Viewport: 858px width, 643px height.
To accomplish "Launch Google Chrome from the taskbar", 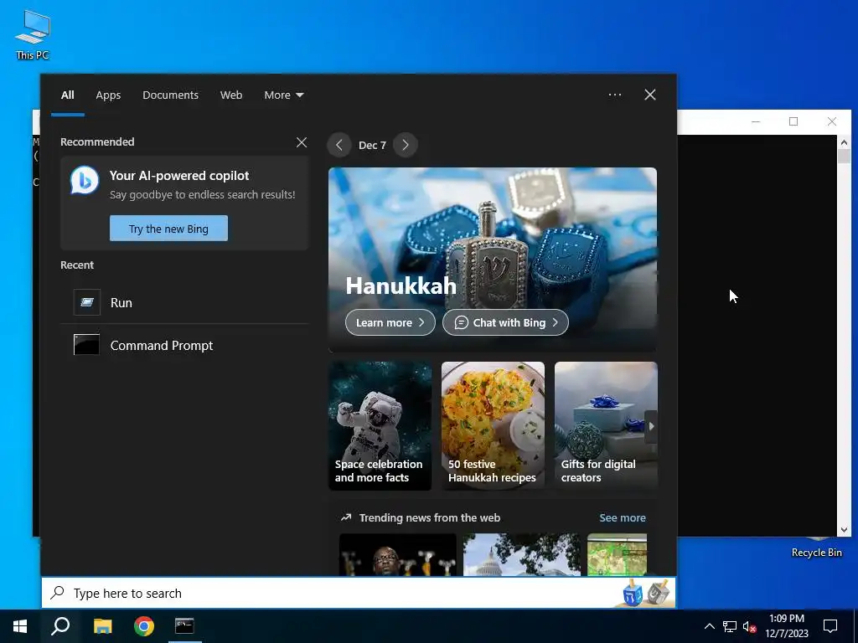I will (144, 626).
